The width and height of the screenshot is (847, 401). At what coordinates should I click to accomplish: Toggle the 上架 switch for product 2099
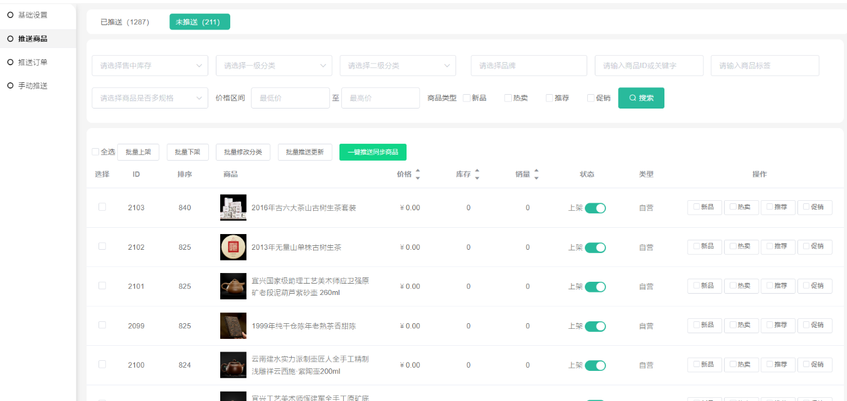[595, 326]
